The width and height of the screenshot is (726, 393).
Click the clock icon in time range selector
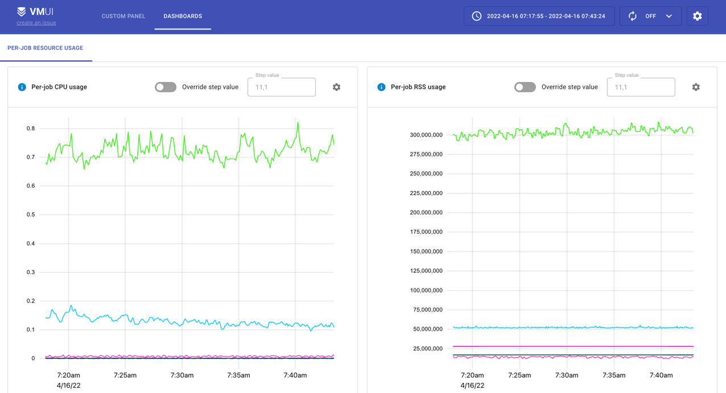click(x=477, y=16)
